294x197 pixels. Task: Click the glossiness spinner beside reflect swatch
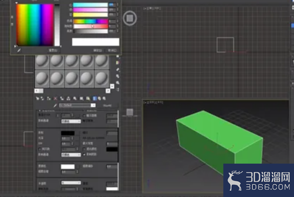(72, 138)
